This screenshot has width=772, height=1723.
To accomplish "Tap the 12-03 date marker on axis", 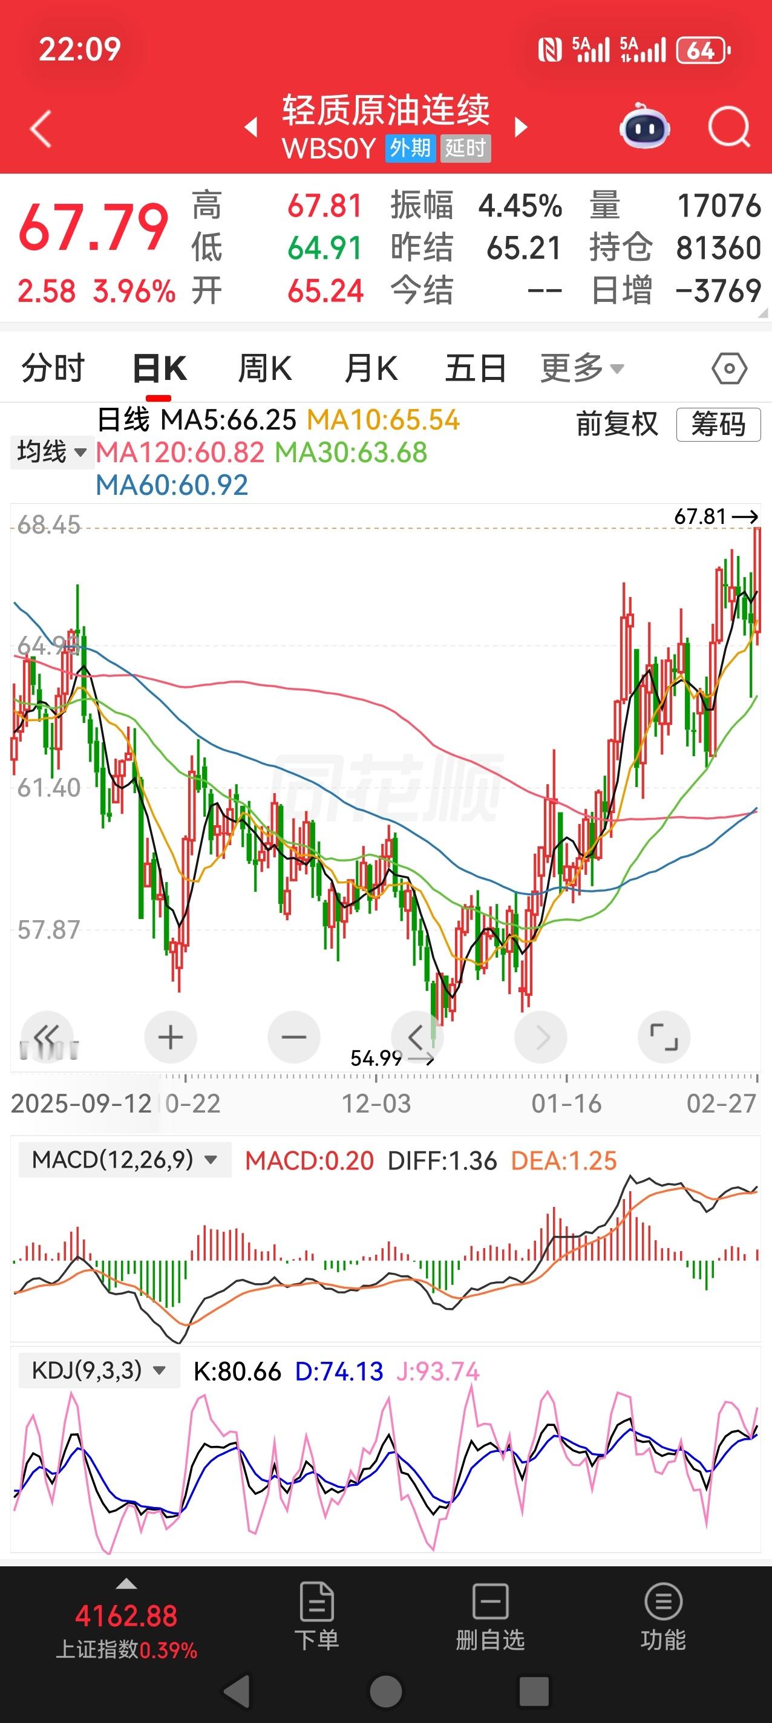I will coord(376,1103).
